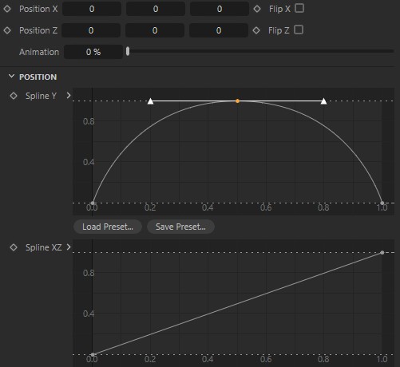The width and height of the screenshot is (400, 367).
Task: Select the right tangent handle on Spline Y
Action: tap(323, 101)
